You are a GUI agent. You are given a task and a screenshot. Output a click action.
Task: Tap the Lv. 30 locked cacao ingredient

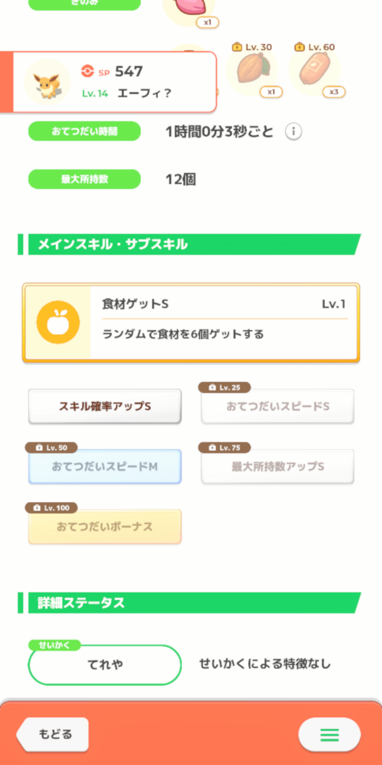point(252,69)
